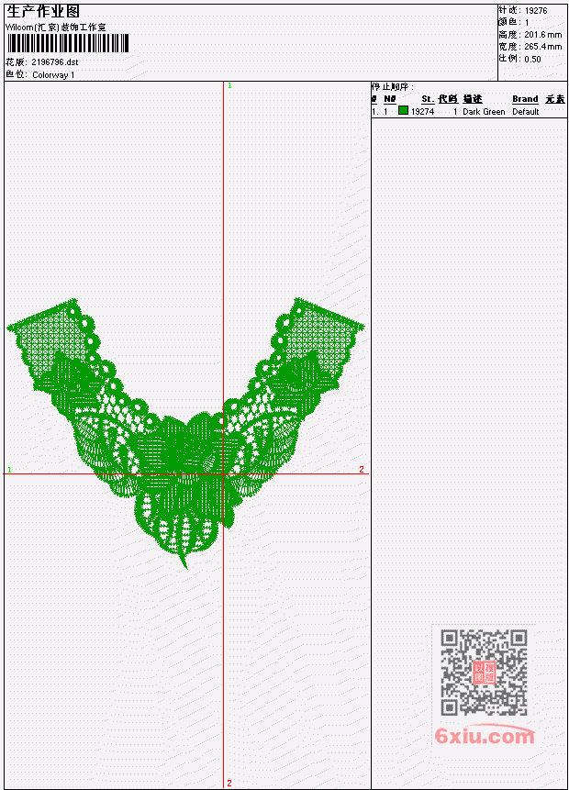The width and height of the screenshot is (569, 790).
Task: Click the N# column header
Action: click(389, 99)
